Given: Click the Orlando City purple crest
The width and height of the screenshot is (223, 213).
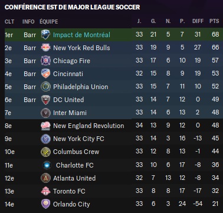Looking at the screenshot, I should [x=45, y=204].
